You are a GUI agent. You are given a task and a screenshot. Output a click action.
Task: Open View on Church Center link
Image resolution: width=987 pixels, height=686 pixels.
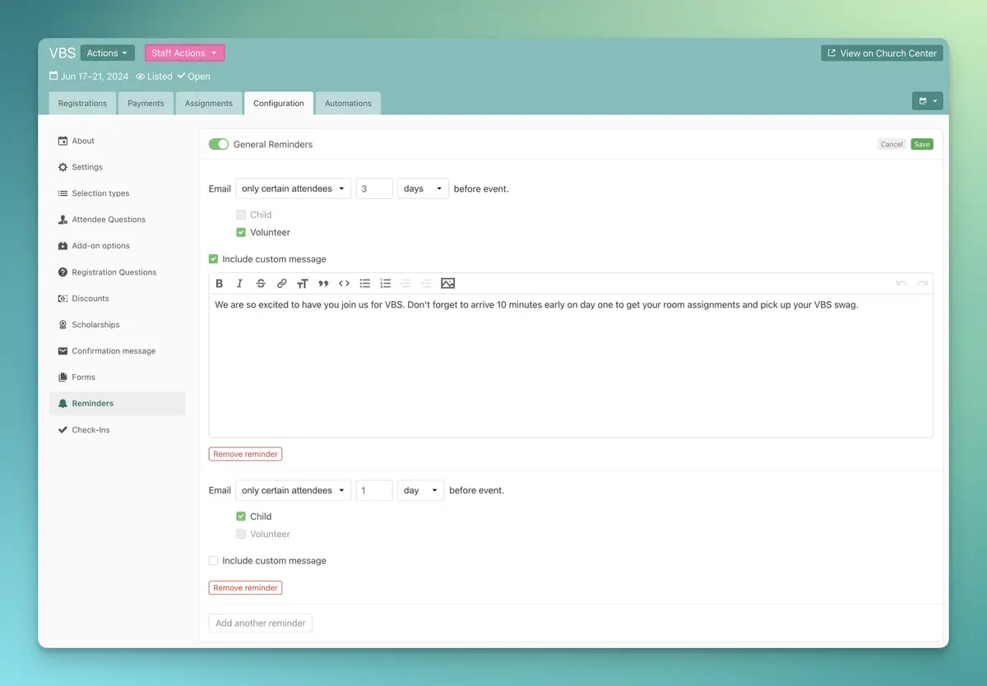click(x=882, y=53)
